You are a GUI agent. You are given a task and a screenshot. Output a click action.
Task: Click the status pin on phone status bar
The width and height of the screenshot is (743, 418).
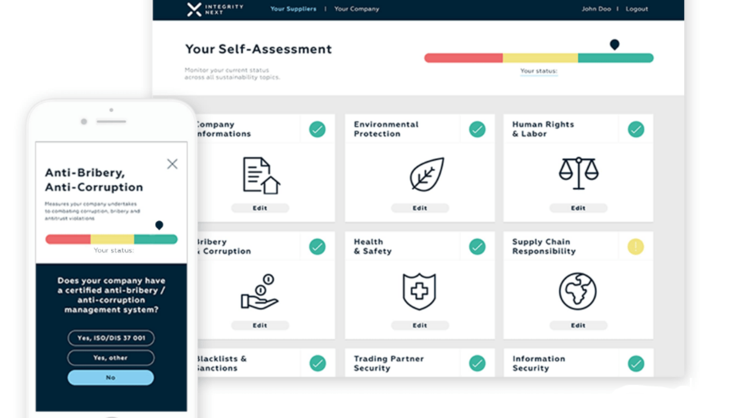[159, 225]
